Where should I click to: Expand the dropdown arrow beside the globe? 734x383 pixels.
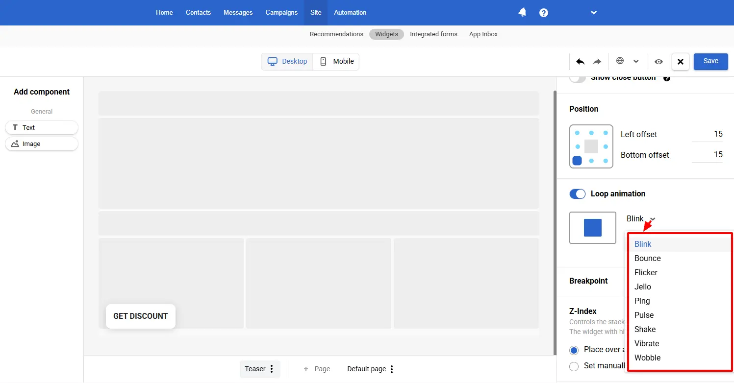[x=636, y=62]
